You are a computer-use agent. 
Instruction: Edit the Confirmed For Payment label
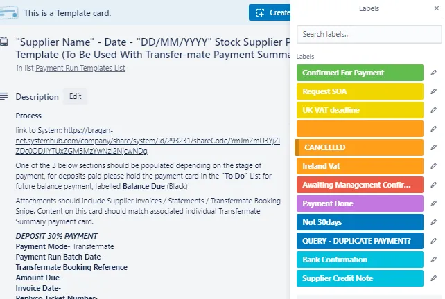433,73
